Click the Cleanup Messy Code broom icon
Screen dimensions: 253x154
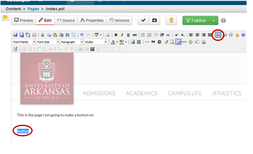[166, 42]
